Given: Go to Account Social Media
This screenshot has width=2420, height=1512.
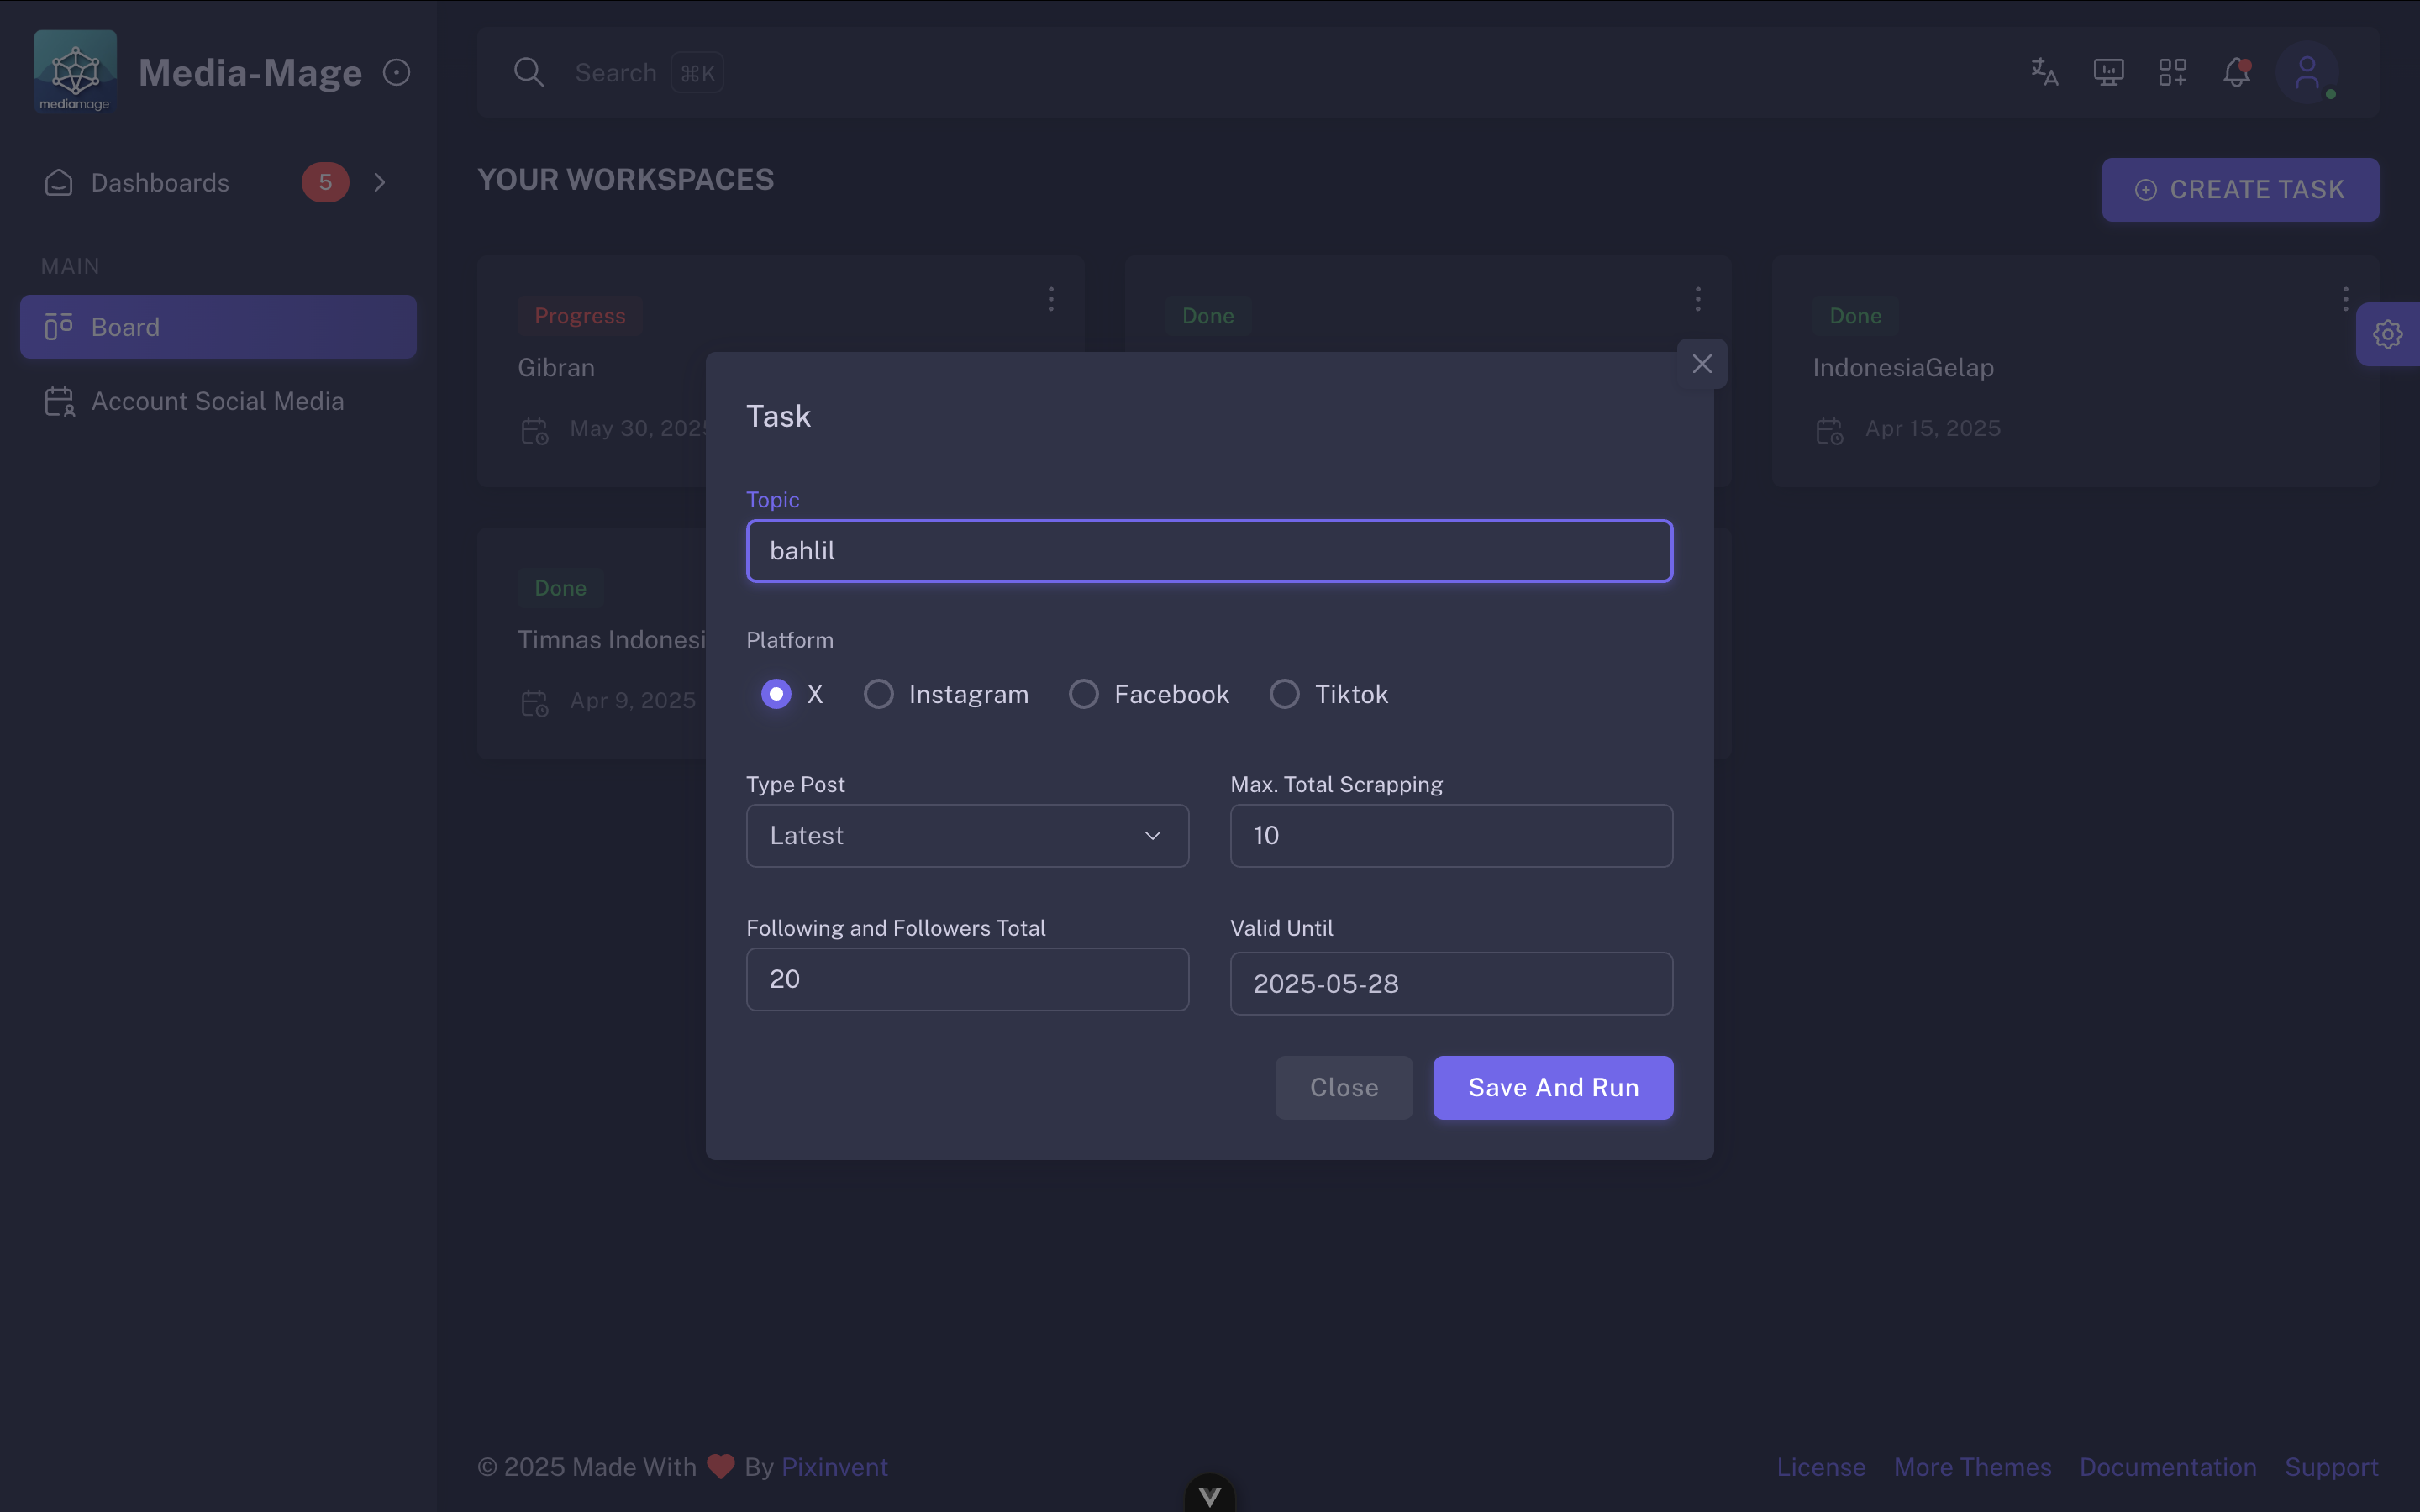Looking at the screenshot, I should click(217, 401).
